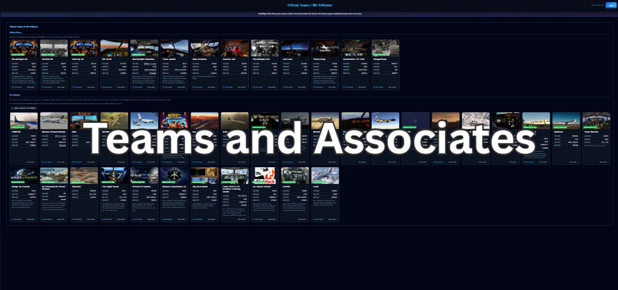
Task: Select the Wings for Charity card title
Action: pos(21,186)
